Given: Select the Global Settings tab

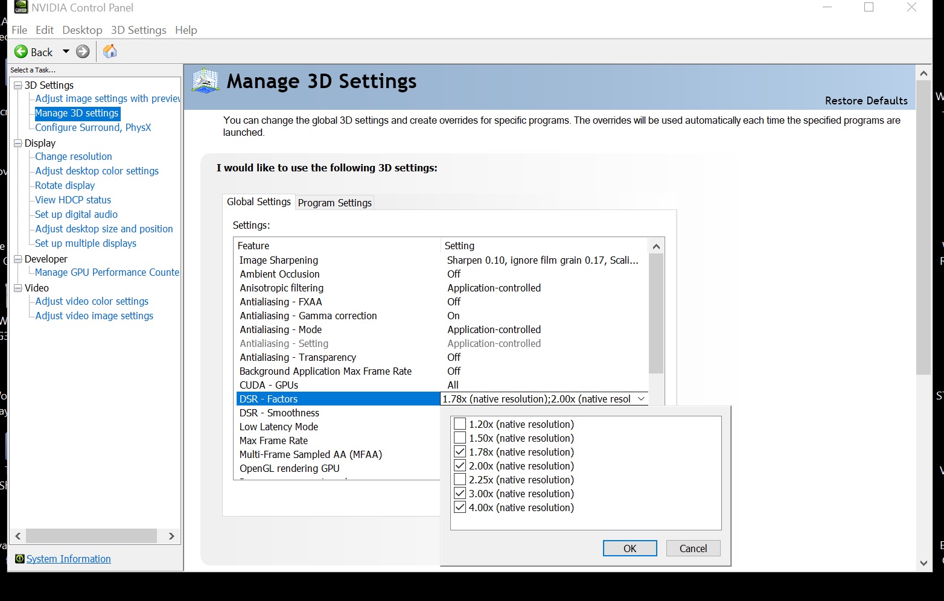Looking at the screenshot, I should (x=259, y=202).
